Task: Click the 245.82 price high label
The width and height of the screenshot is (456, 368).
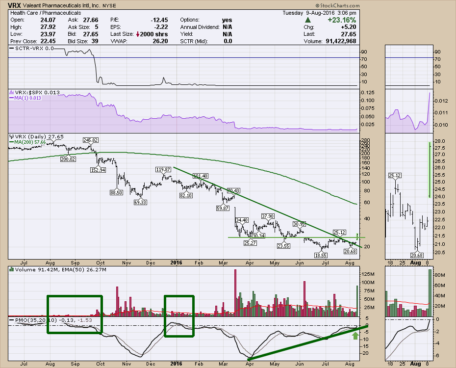Action: pos(90,140)
